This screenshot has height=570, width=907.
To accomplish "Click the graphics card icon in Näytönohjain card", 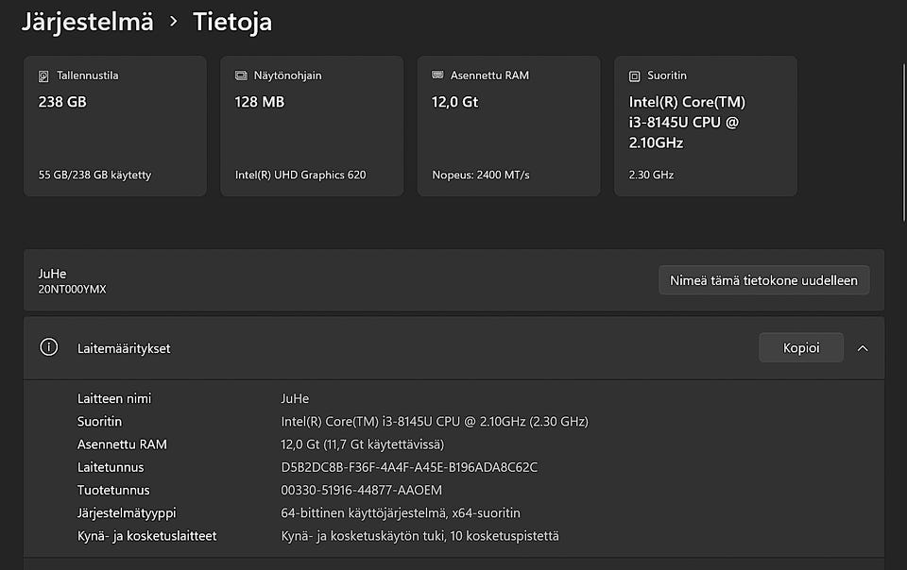I will point(241,75).
